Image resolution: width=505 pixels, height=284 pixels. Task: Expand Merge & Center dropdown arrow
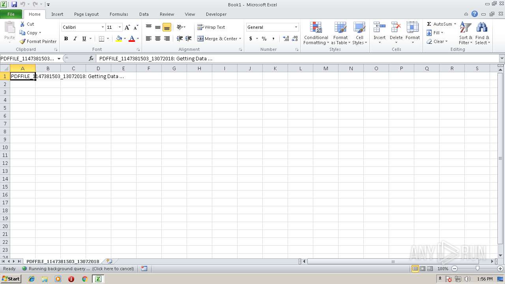coord(240,39)
